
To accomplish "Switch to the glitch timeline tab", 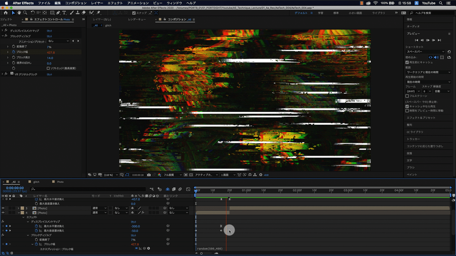I will 36,182.
